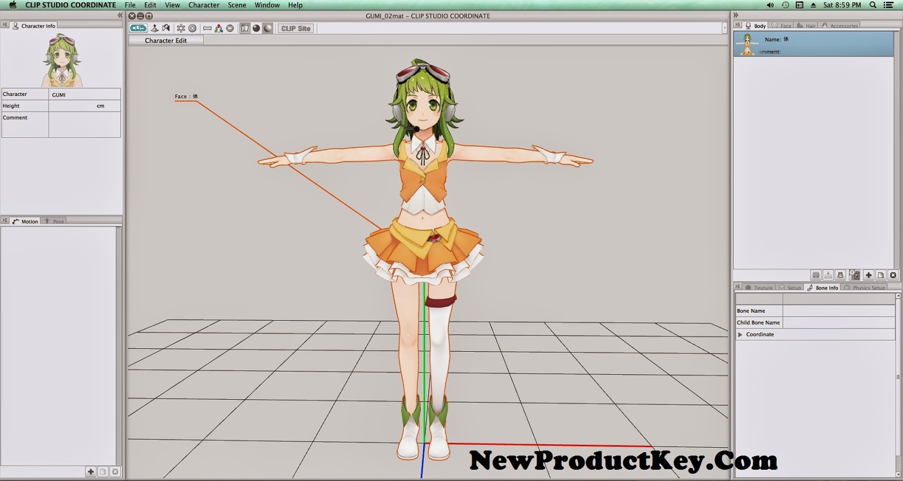
Task: Switch to the Accessories tab
Action: (x=840, y=26)
